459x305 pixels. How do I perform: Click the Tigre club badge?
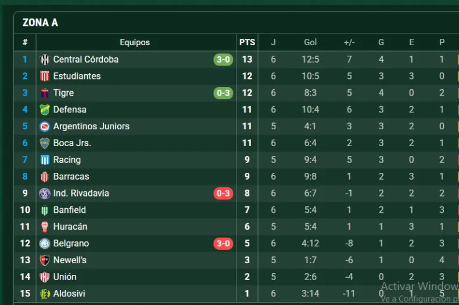click(45, 93)
